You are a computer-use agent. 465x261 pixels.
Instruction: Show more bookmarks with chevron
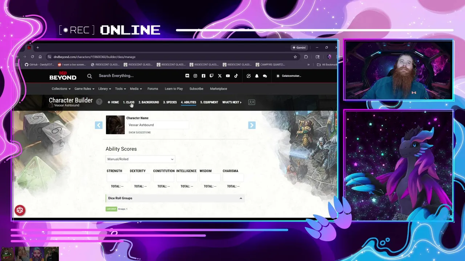point(308,65)
